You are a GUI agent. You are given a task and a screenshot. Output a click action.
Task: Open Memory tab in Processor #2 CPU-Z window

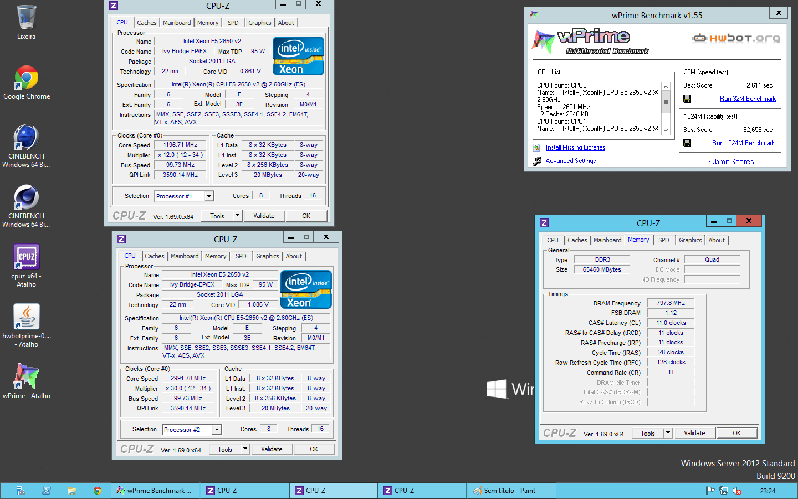(x=216, y=256)
